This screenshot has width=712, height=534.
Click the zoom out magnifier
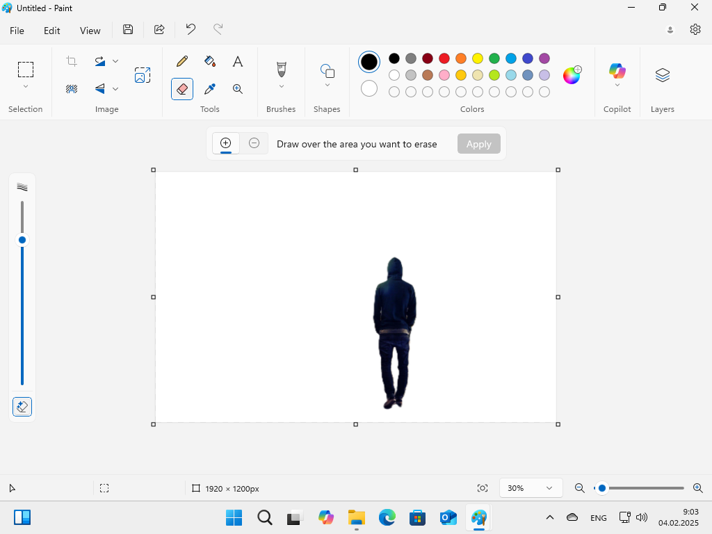tap(579, 488)
